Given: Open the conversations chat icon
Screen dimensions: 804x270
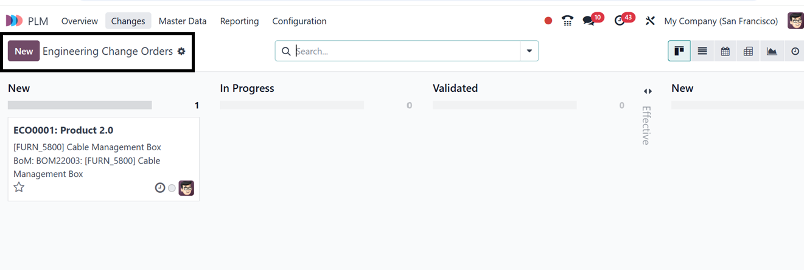Looking at the screenshot, I should pos(589,21).
